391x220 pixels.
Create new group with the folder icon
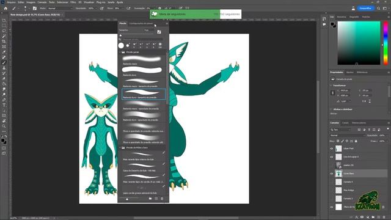click(373, 218)
